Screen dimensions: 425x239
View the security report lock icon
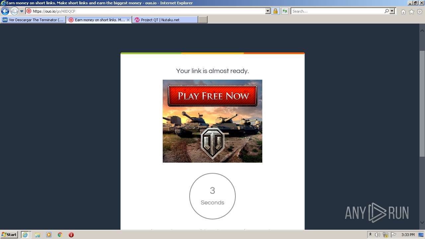tap(275, 11)
